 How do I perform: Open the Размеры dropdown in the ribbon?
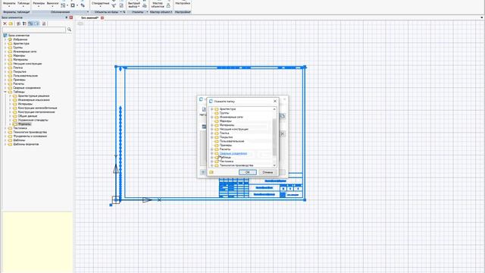39,5
